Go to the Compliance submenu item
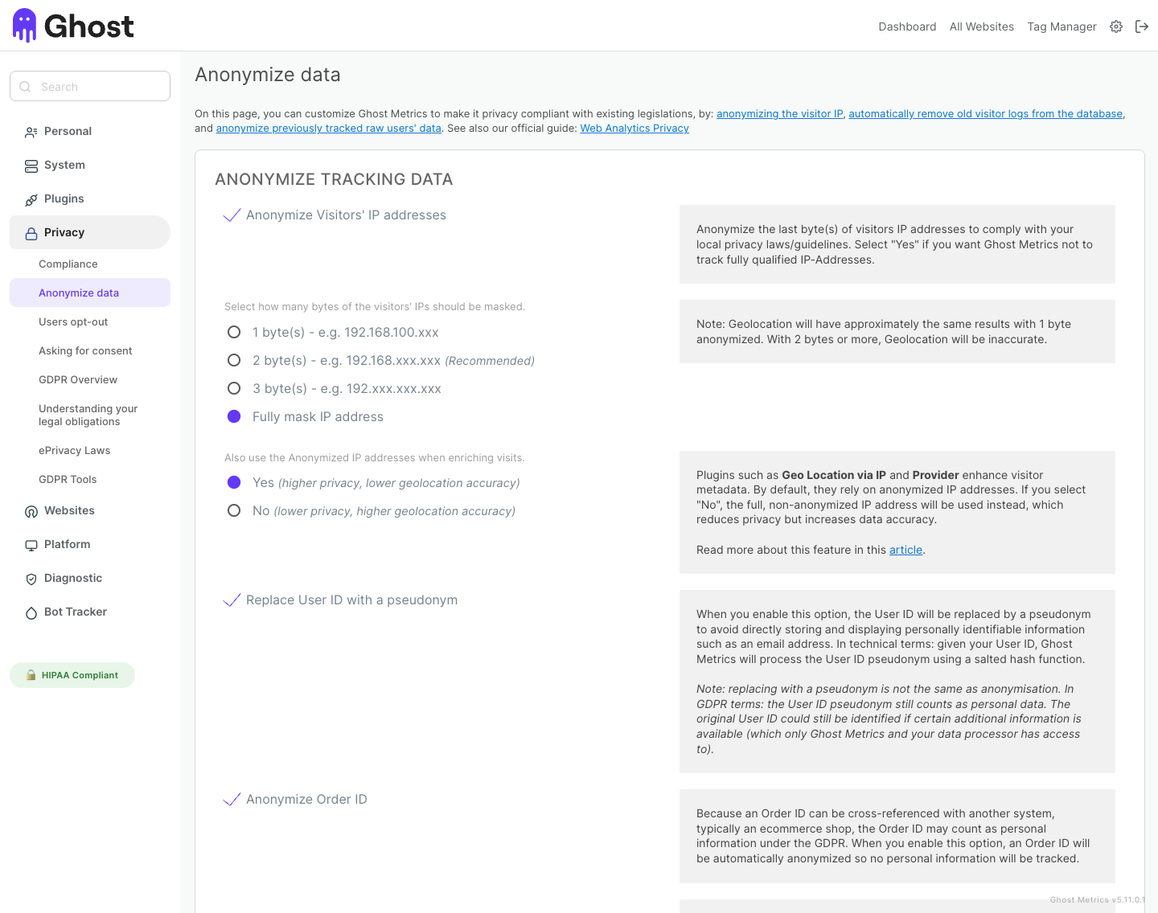The height and width of the screenshot is (913, 1158). (x=90, y=264)
